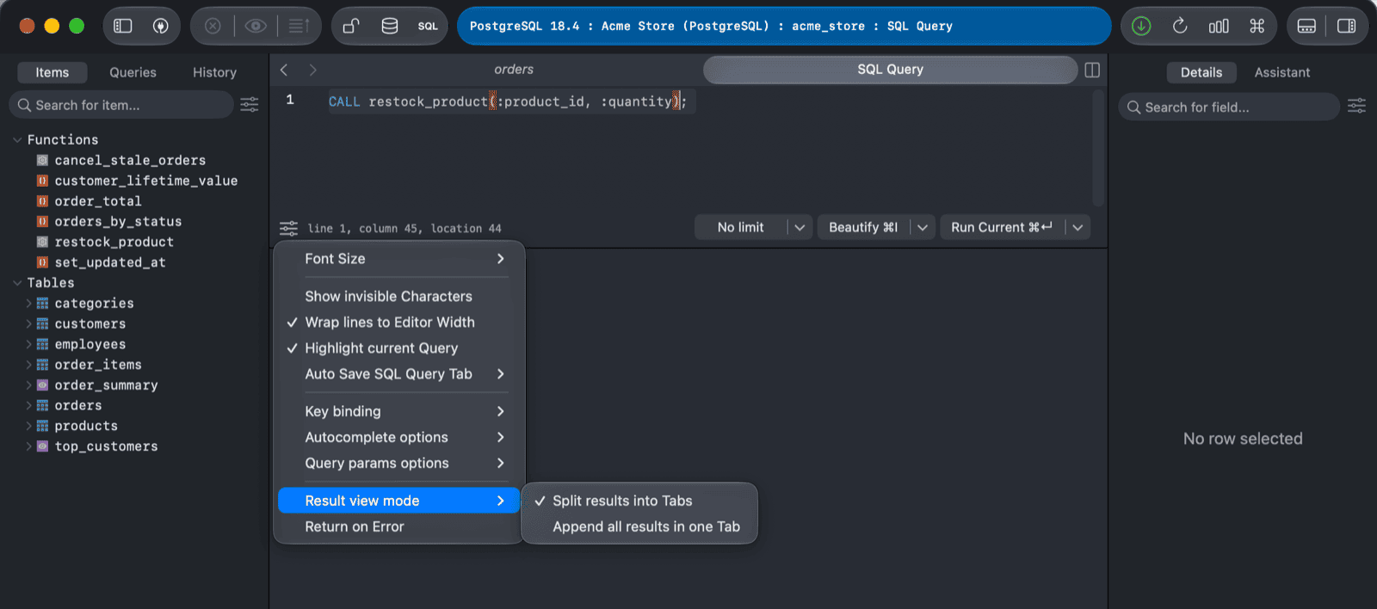The height and width of the screenshot is (609, 1377).
Task: Open the Run Current dropdown arrow
Action: pyautogui.click(x=1078, y=227)
